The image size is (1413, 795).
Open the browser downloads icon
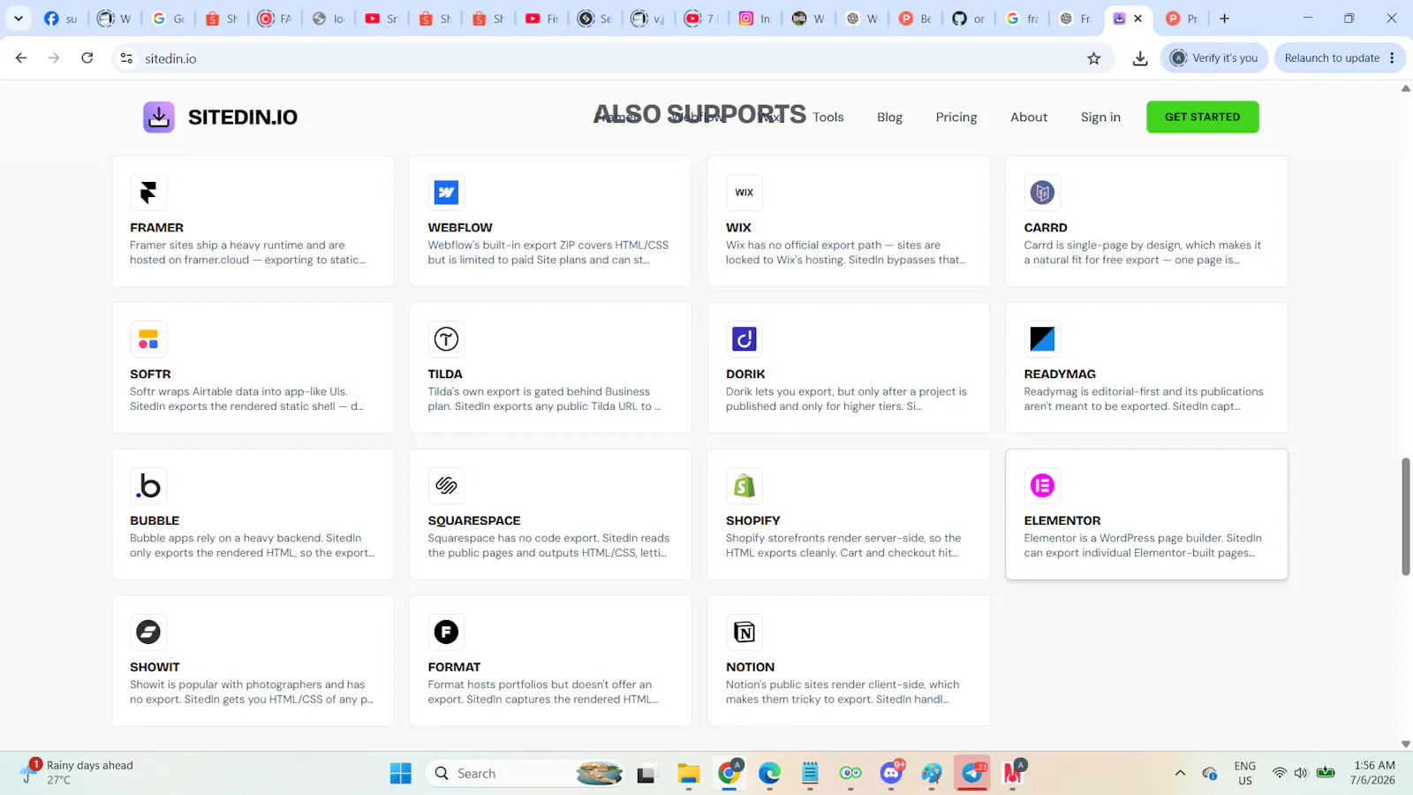pyautogui.click(x=1140, y=58)
